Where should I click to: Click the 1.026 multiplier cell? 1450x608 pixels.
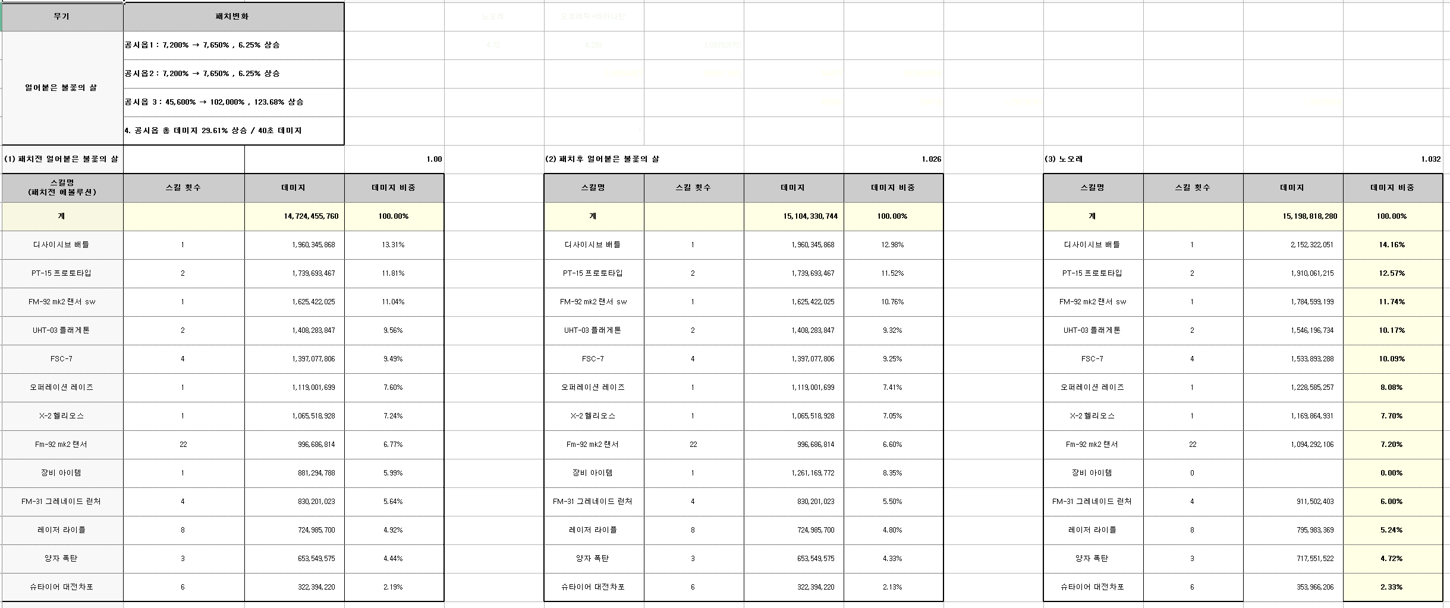coord(894,159)
